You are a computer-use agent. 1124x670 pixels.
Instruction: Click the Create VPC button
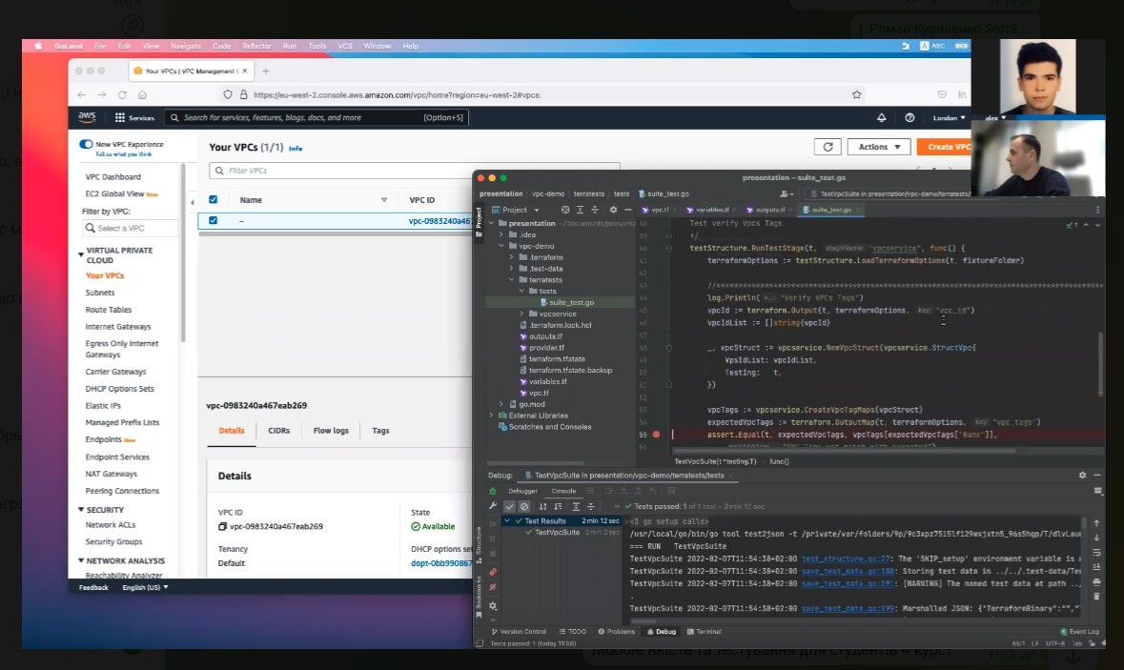pos(945,146)
